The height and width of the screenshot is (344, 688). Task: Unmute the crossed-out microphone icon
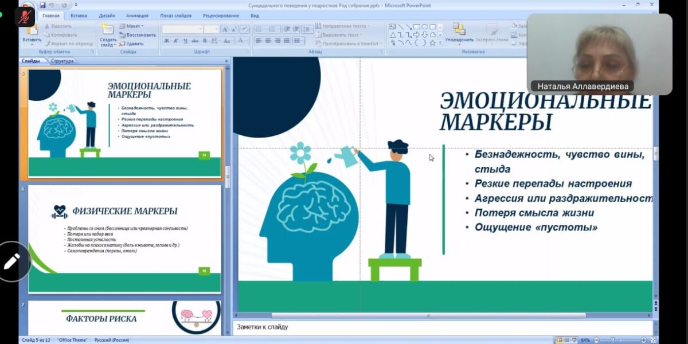pyautogui.click(x=25, y=17)
